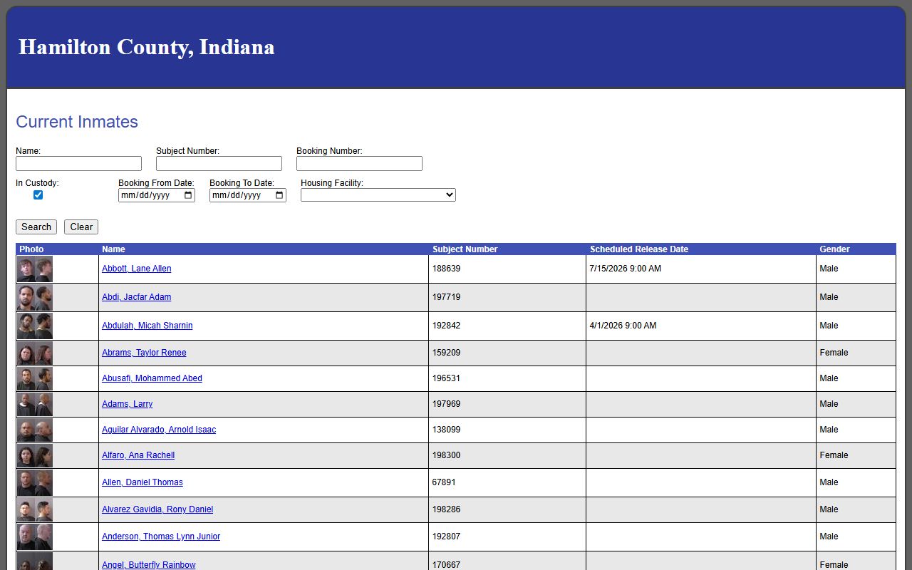Click the Search button
The width and height of the screenshot is (912, 570).
pyautogui.click(x=36, y=227)
